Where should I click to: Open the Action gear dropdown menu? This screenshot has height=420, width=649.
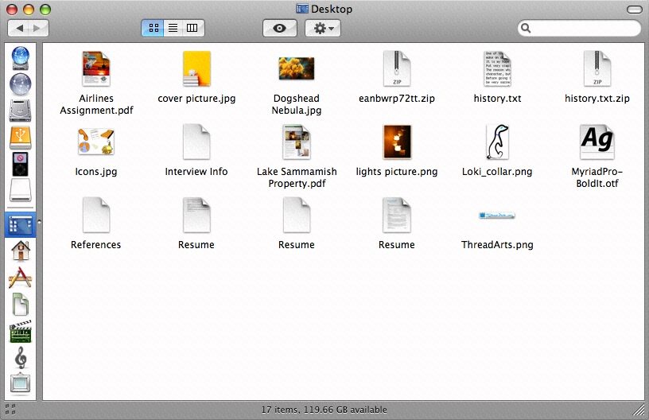pos(323,28)
